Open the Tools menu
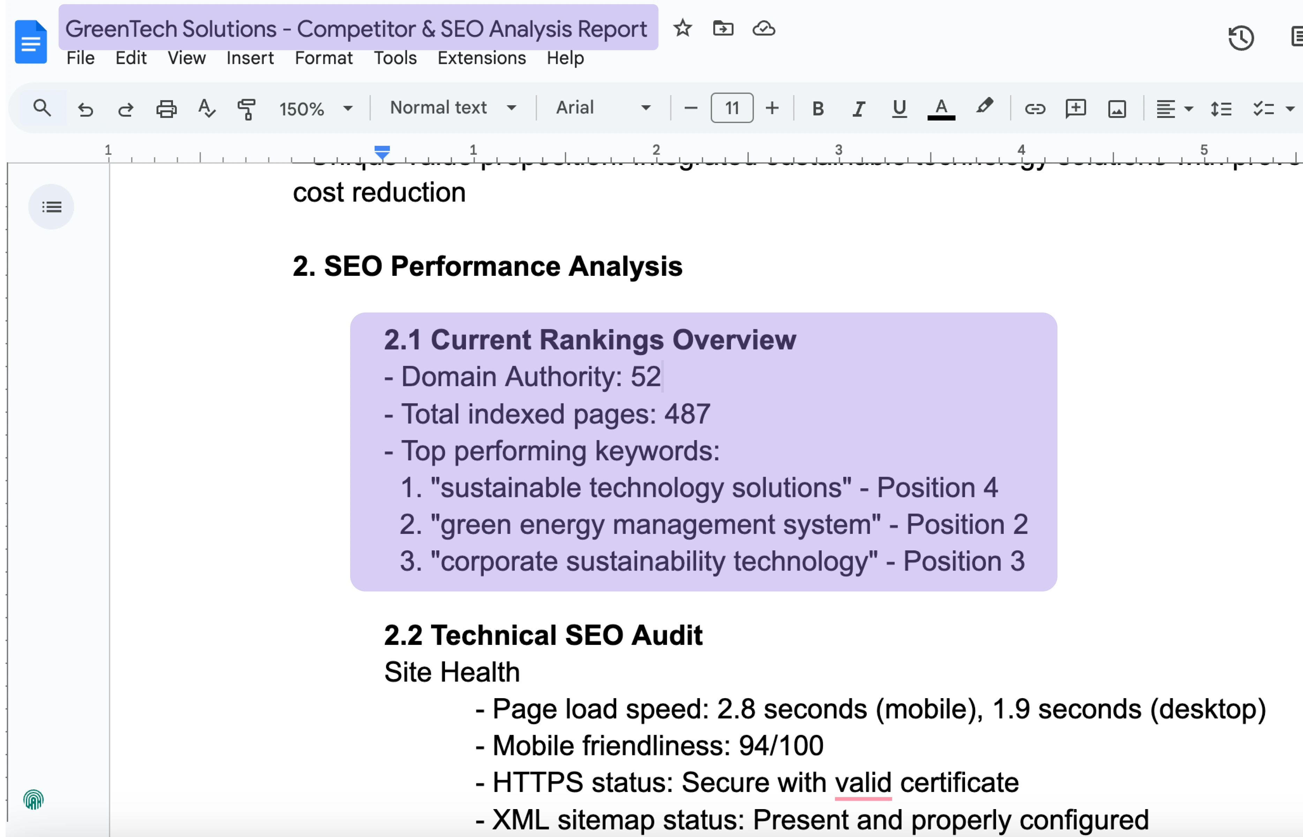The width and height of the screenshot is (1303, 837). pyautogui.click(x=395, y=58)
